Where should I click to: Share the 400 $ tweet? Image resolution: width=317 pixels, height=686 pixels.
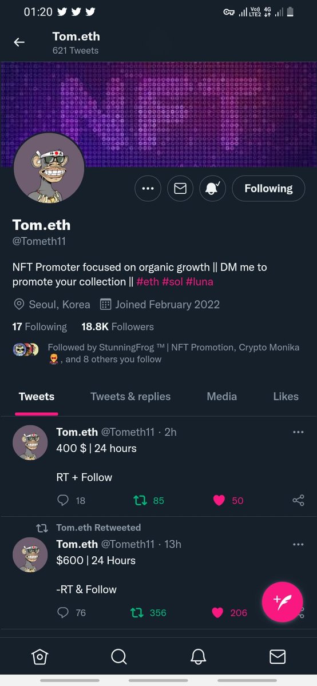coord(298,501)
